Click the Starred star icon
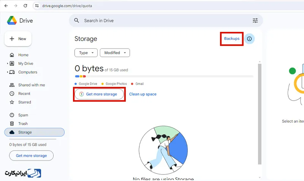This screenshot has width=304, height=181. 12,102
